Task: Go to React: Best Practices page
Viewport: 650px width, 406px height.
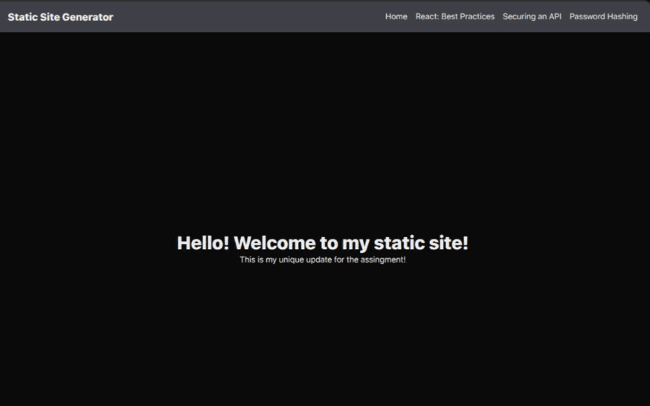Action: pyautogui.click(x=454, y=16)
